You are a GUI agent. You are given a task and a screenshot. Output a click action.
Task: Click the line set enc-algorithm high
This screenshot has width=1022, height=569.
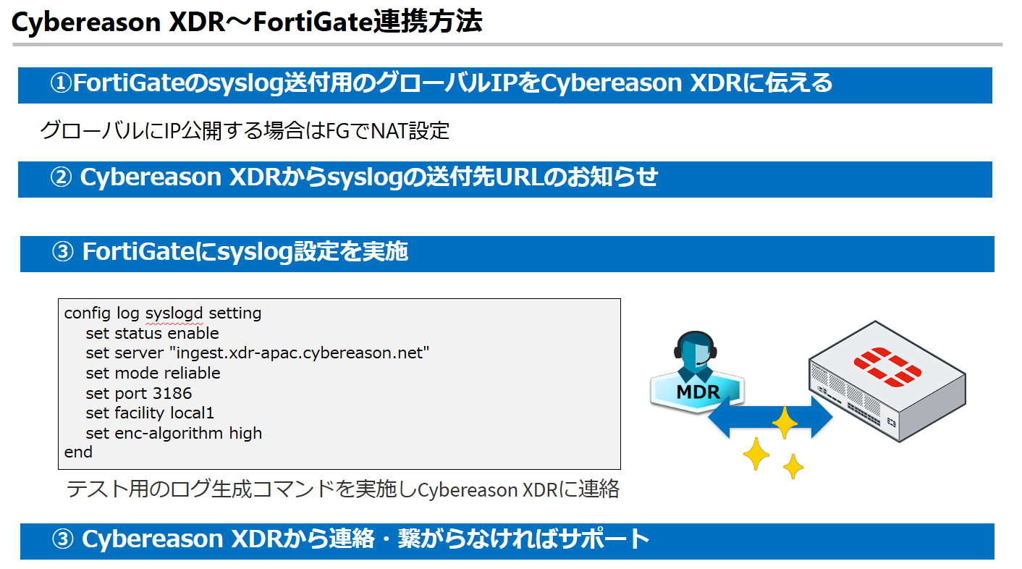click(x=174, y=434)
